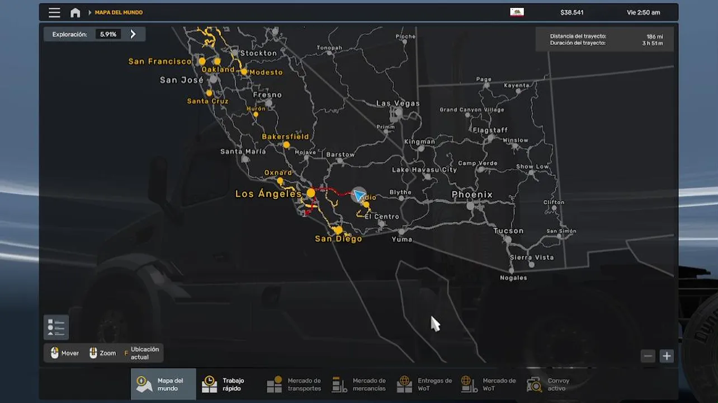Click the Santa Cruz city marker

[209, 93]
